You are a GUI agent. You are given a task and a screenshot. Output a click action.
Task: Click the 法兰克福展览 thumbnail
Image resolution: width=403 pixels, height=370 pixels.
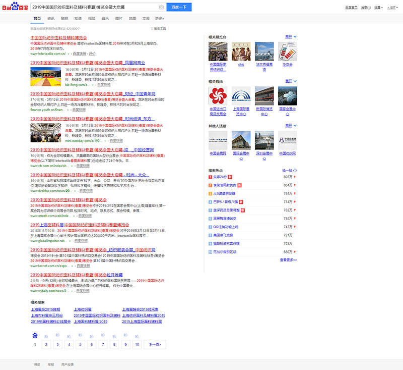coord(264,51)
